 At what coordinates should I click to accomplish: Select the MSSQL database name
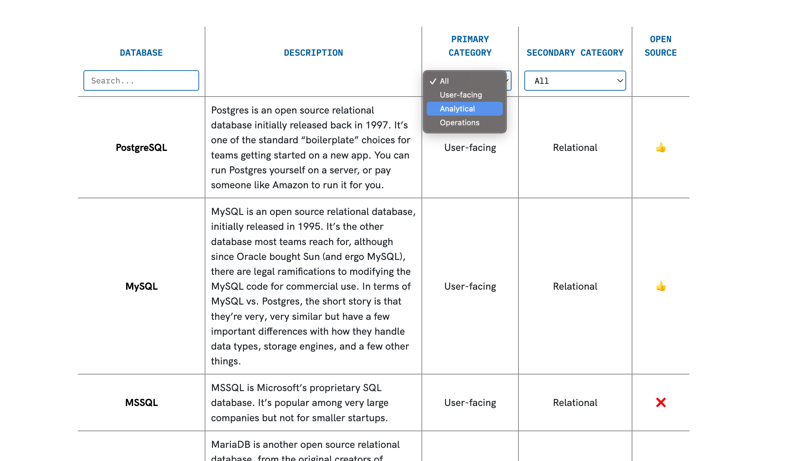point(141,403)
